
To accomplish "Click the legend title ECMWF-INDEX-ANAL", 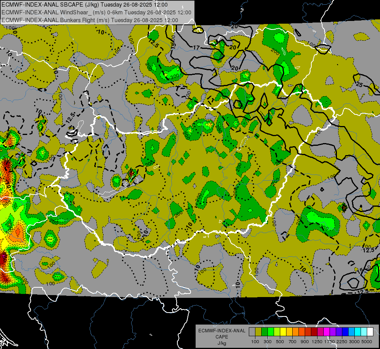I will click(x=222, y=331).
